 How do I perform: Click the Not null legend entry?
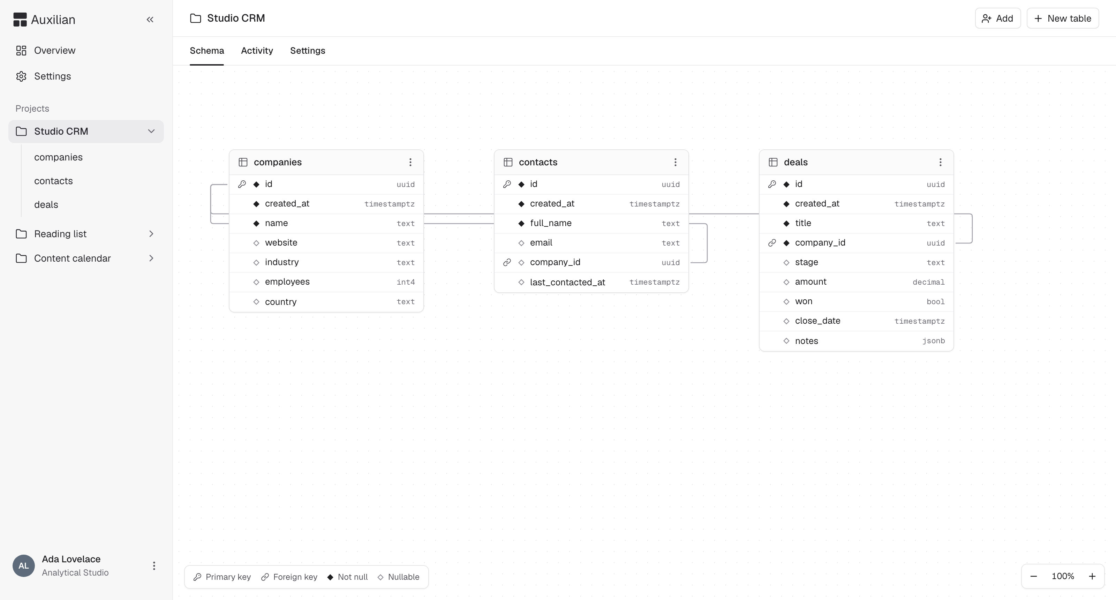coord(347,577)
